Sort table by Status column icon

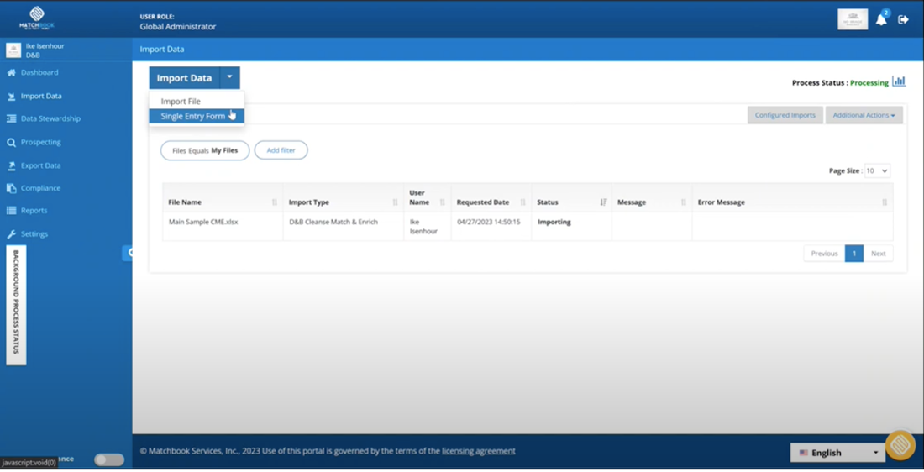(603, 202)
